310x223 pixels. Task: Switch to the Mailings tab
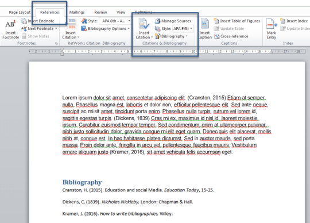(77, 12)
